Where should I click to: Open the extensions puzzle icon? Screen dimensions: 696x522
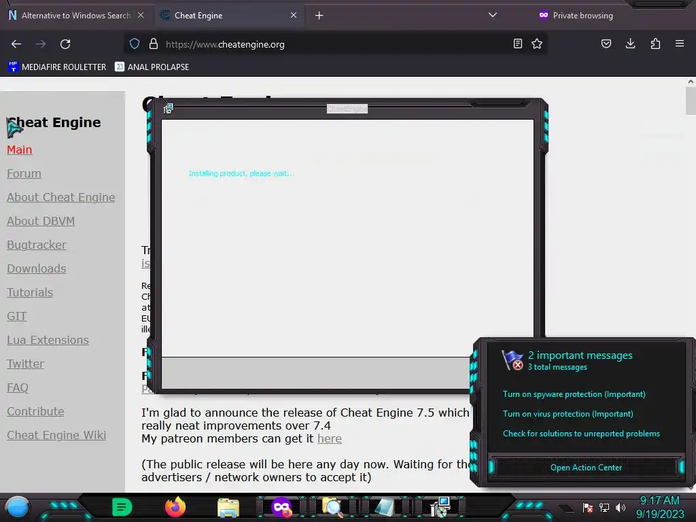click(x=655, y=43)
